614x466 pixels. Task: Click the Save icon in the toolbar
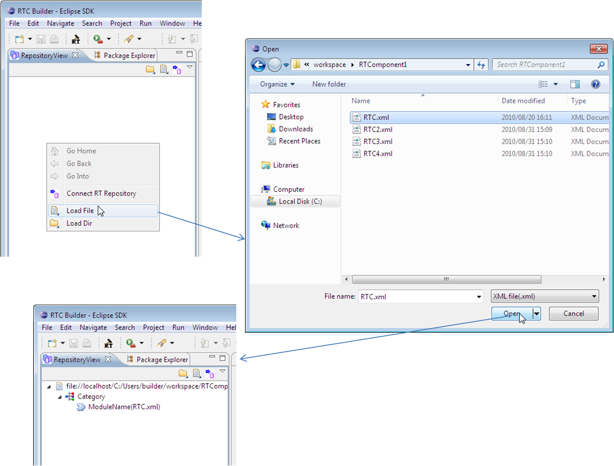click(41, 39)
